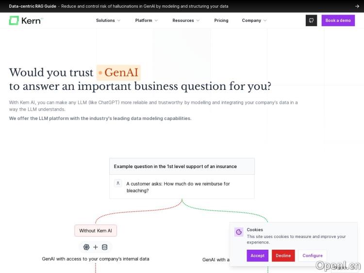Viewport: 364px width, 273px height.
Task: Expand the Solutions dropdown menu
Action: pos(108,20)
